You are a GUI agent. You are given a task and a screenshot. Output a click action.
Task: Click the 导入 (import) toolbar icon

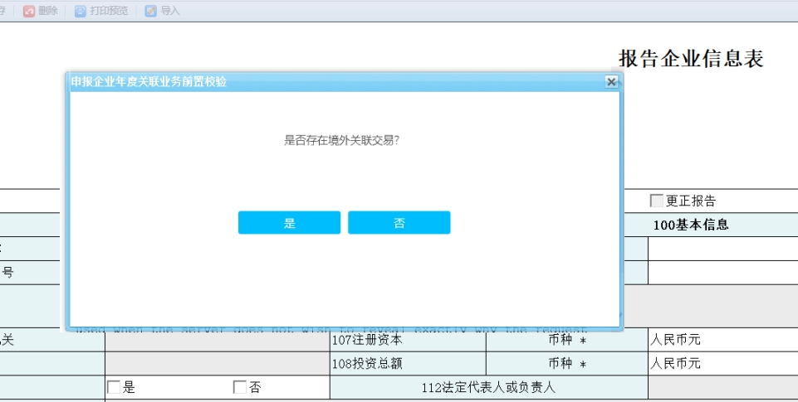pos(150,11)
